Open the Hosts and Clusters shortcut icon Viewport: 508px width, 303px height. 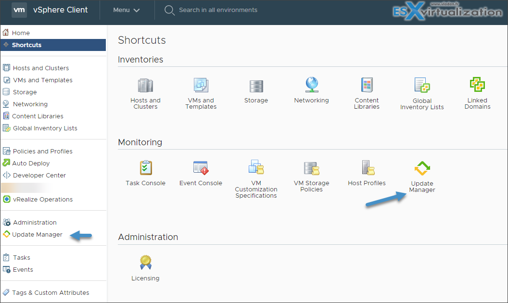pyautogui.click(x=145, y=86)
